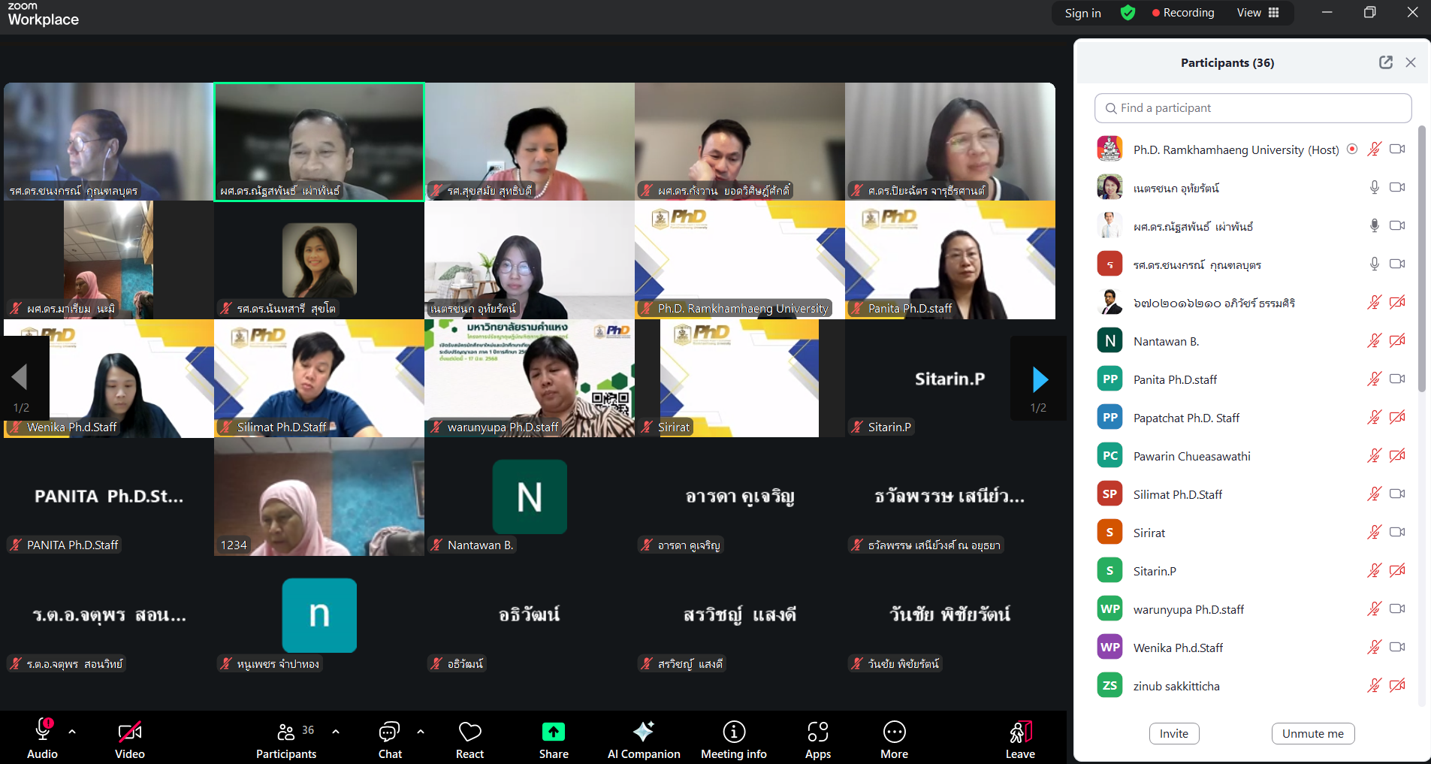Toggle the Video camera on
This screenshot has width=1431, height=764.
129,732
